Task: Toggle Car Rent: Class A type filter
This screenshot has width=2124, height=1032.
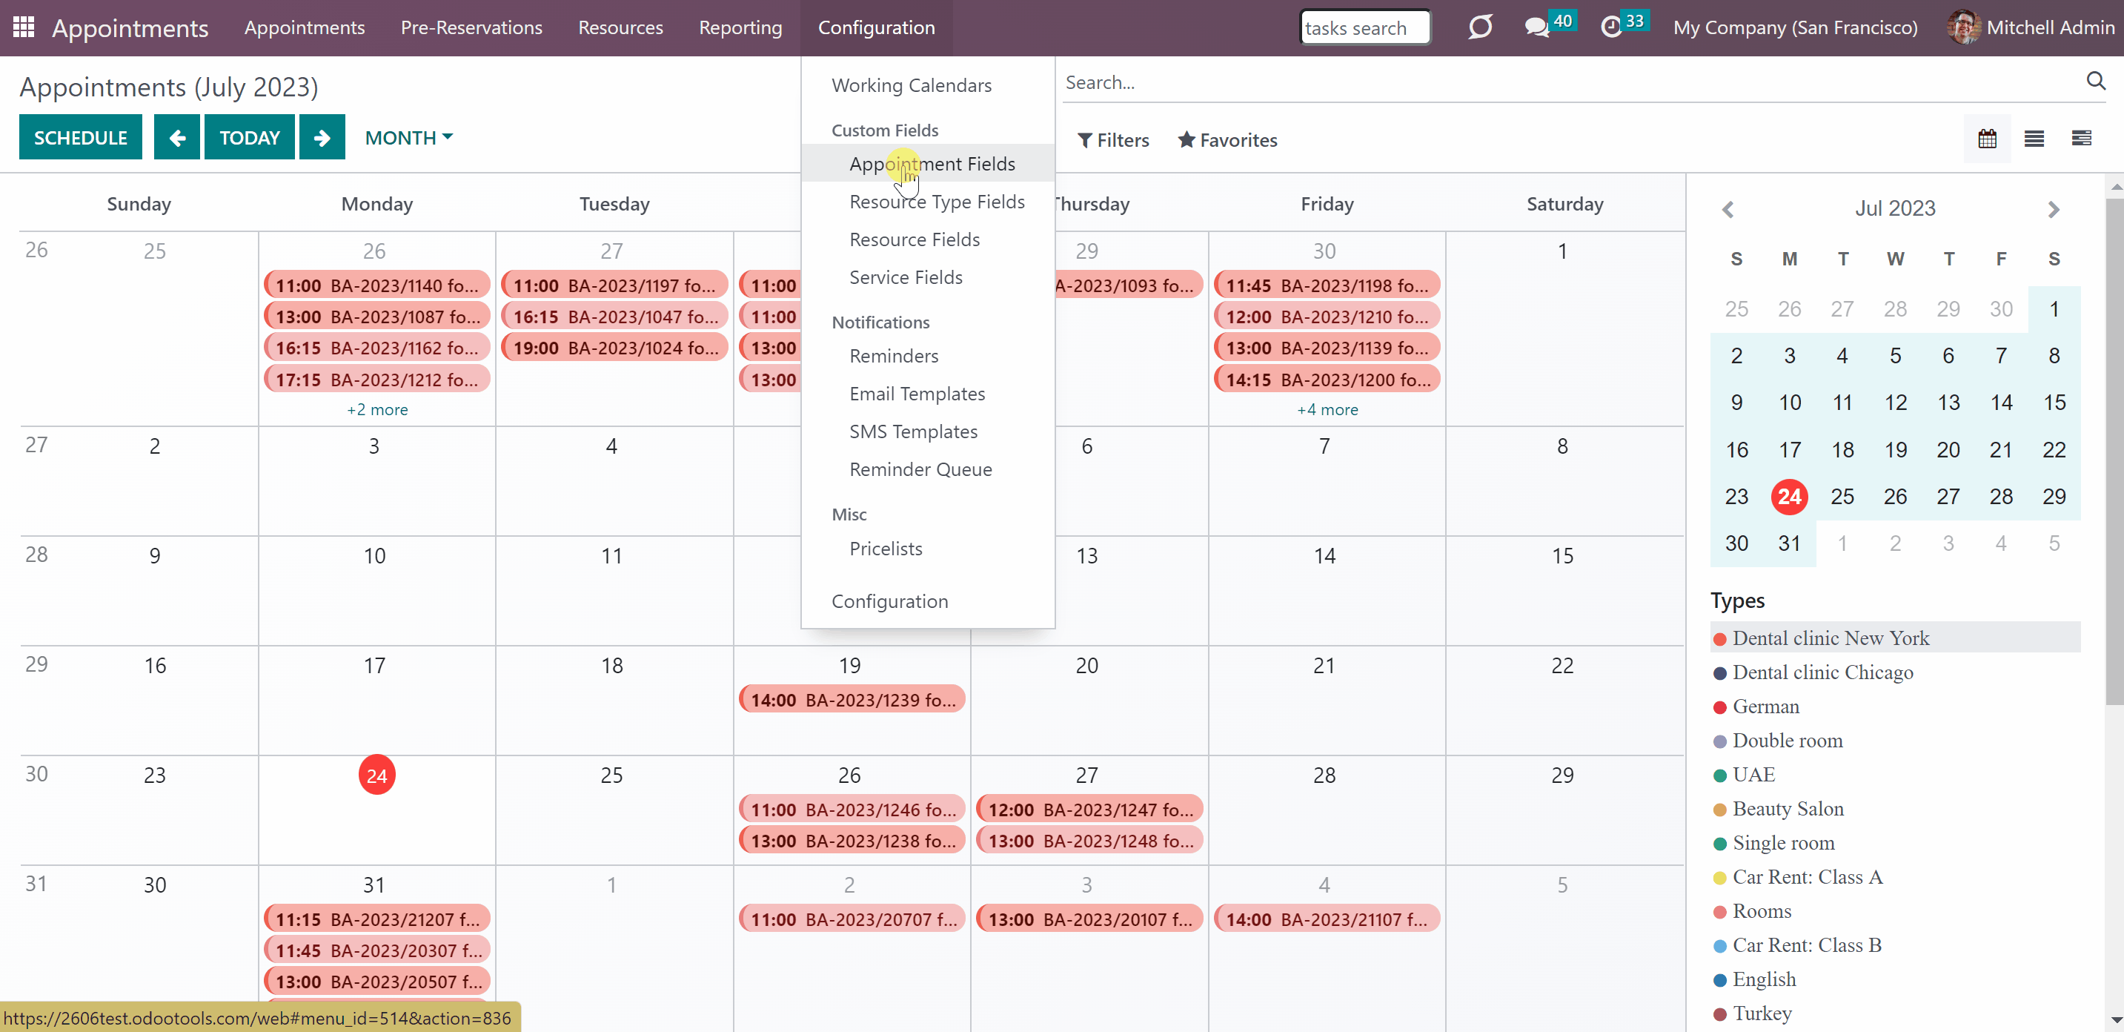Action: tap(1808, 876)
